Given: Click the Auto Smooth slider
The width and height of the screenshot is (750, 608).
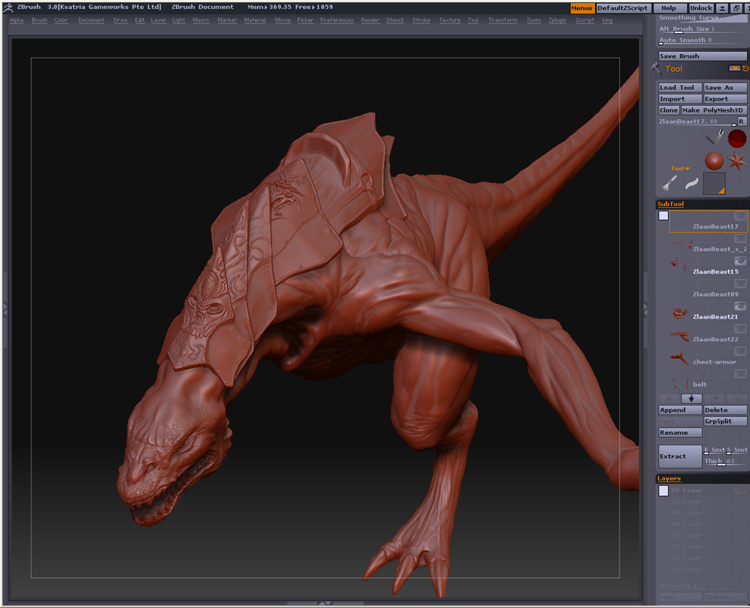Looking at the screenshot, I should [x=703, y=40].
